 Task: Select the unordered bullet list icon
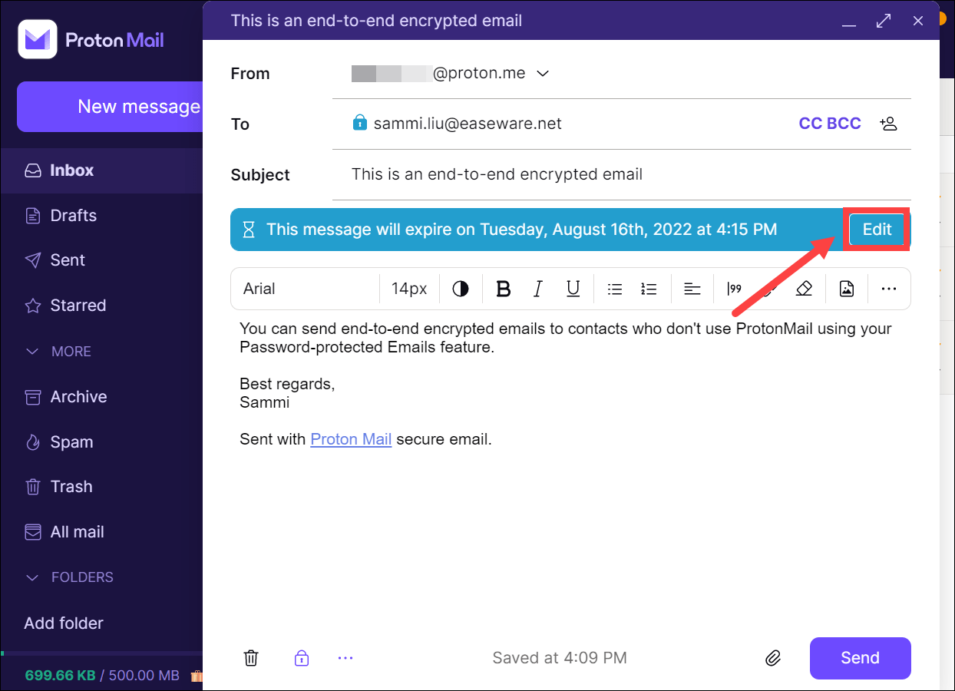coord(614,289)
